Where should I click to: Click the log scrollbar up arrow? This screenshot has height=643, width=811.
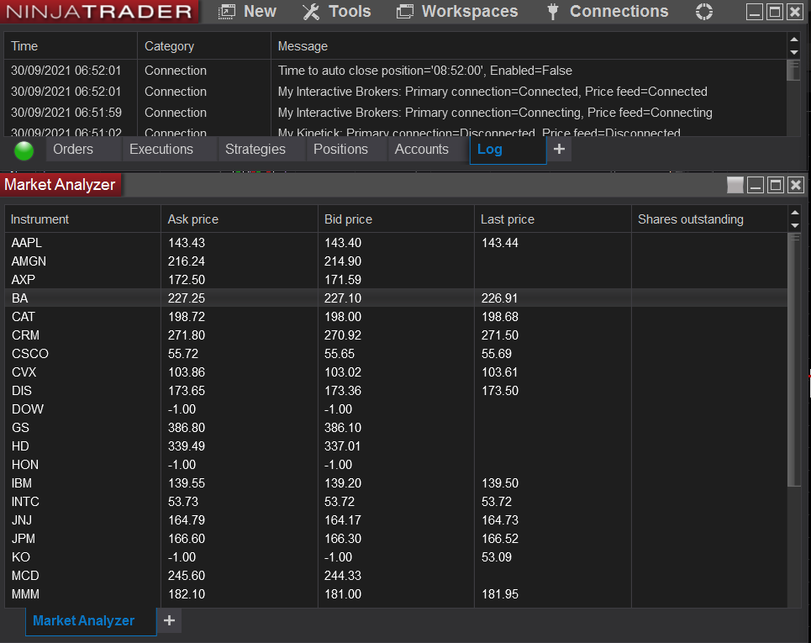click(x=794, y=40)
